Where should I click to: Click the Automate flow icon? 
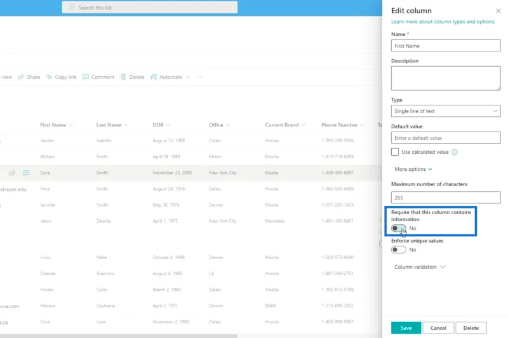coord(154,77)
